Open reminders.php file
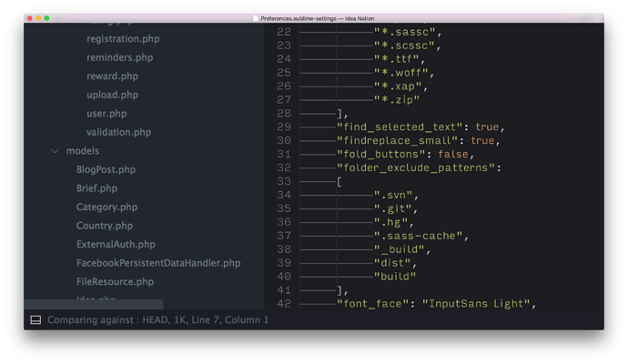The width and height of the screenshot is (628, 364). coord(119,57)
